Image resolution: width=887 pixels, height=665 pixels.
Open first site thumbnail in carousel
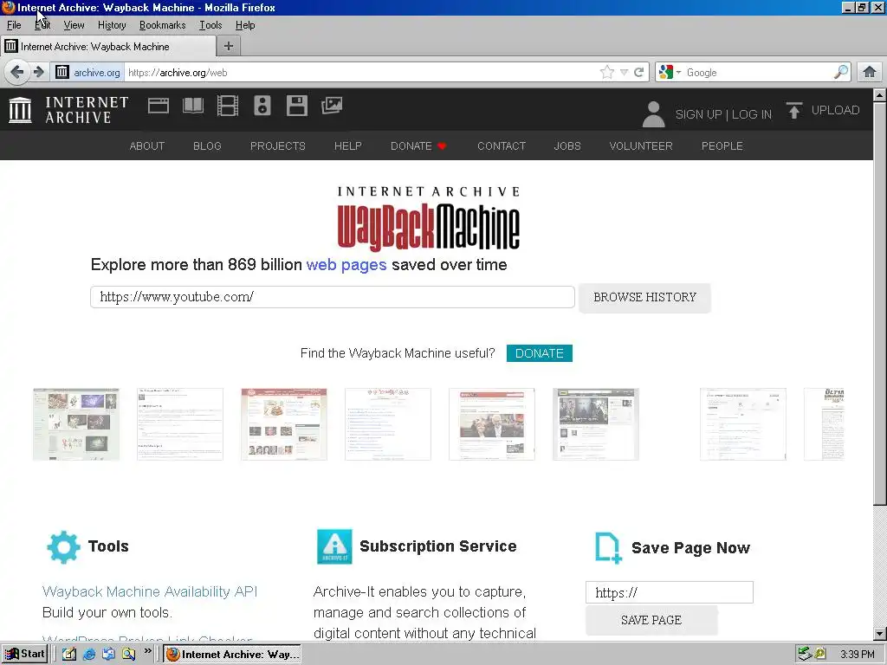pos(76,424)
